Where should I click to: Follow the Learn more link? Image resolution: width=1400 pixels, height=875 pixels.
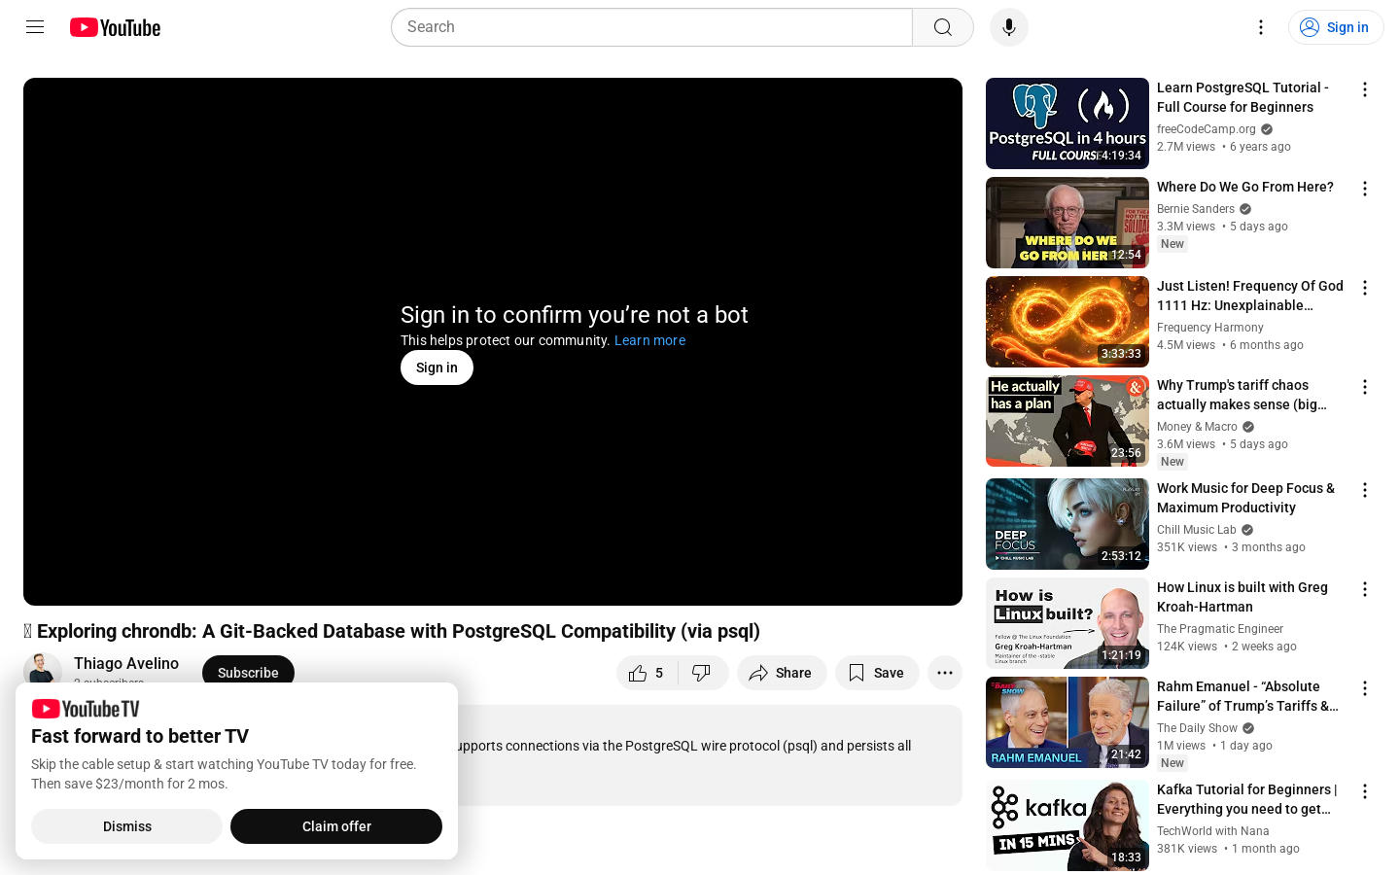pyautogui.click(x=649, y=340)
